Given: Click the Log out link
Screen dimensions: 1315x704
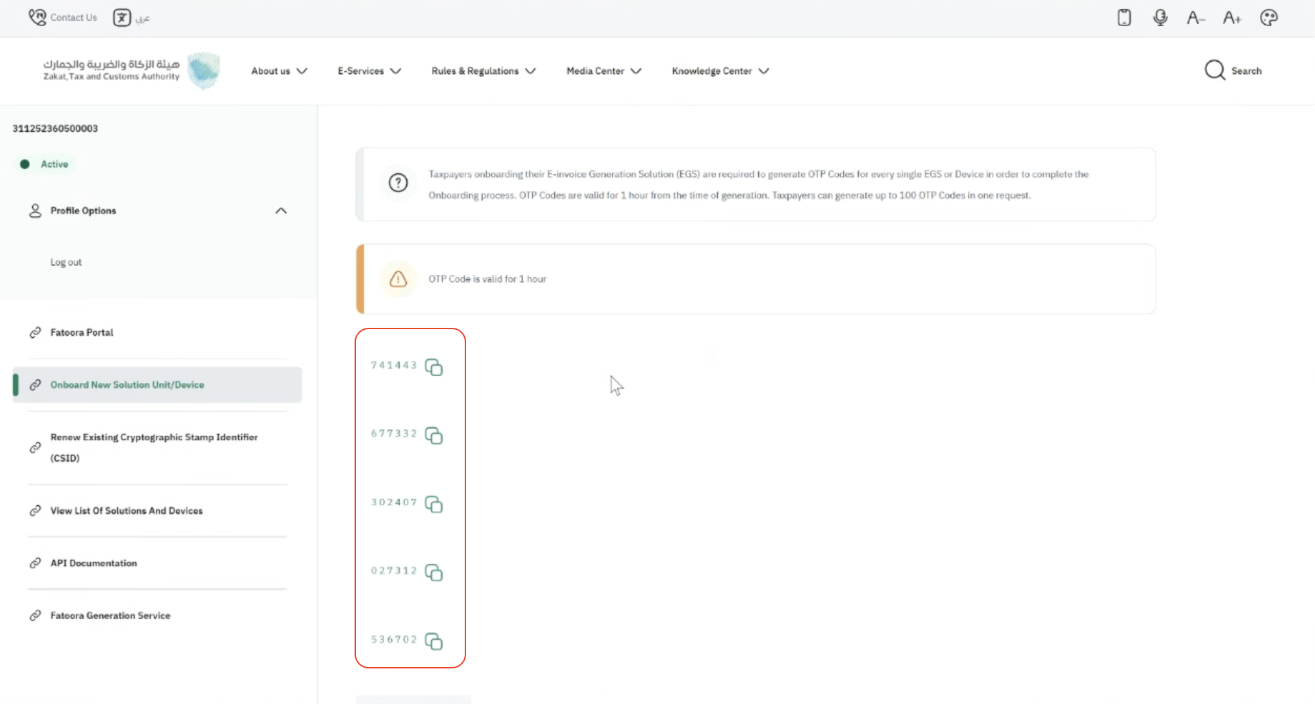Looking at the screenshot, I should pyautogui.click(x=66, y=263).
